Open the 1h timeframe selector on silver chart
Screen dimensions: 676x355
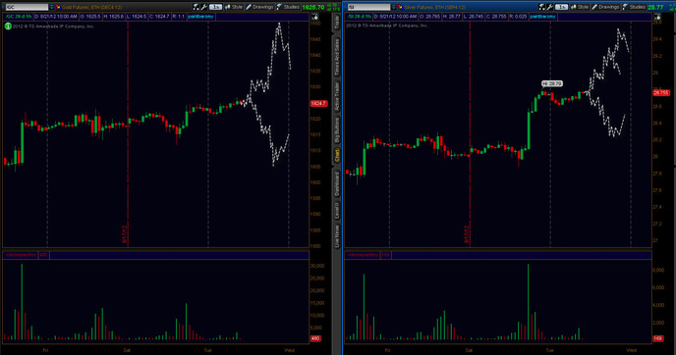coord(561,7)
